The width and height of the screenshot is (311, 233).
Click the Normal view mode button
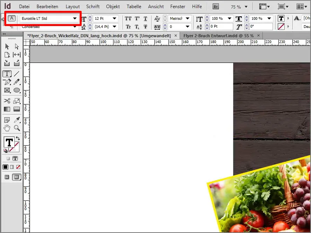point(7,177)
